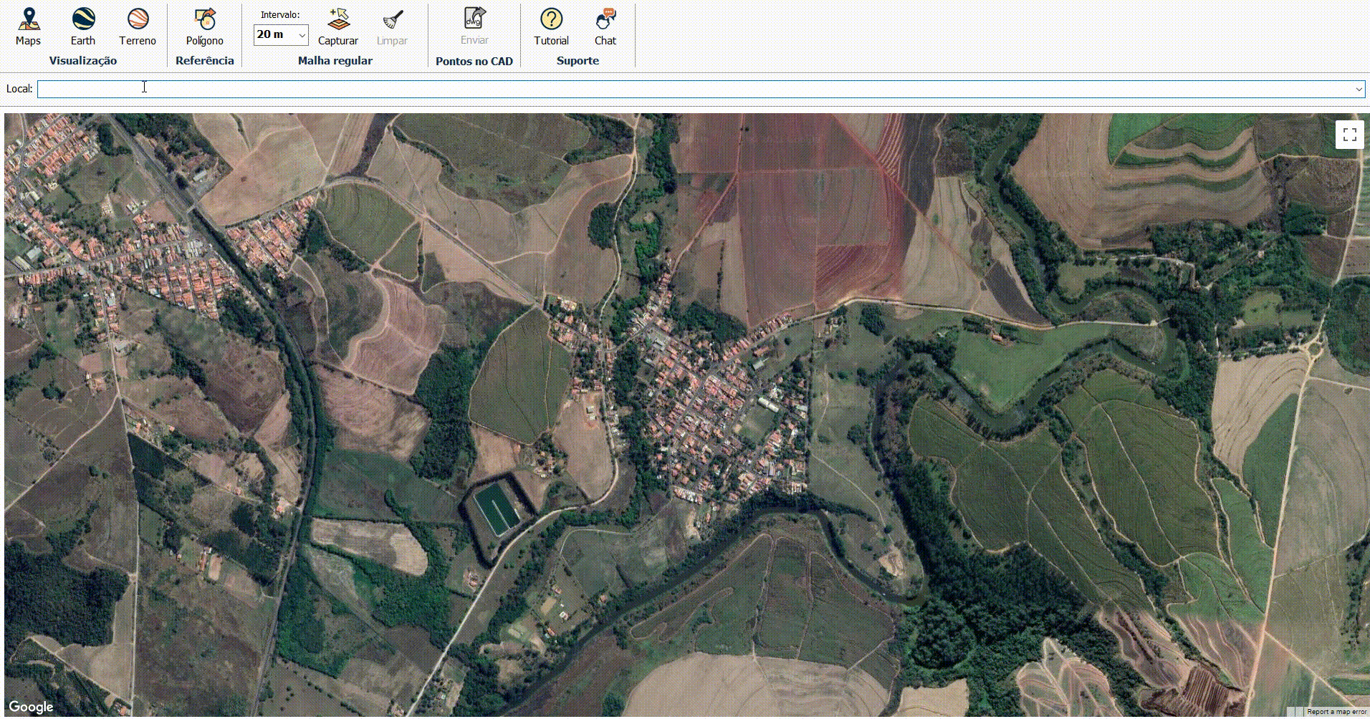The height and width of the screenshot is (719, 1370).
Task: Open the Tutorial help icon
Action: [551, 26]
